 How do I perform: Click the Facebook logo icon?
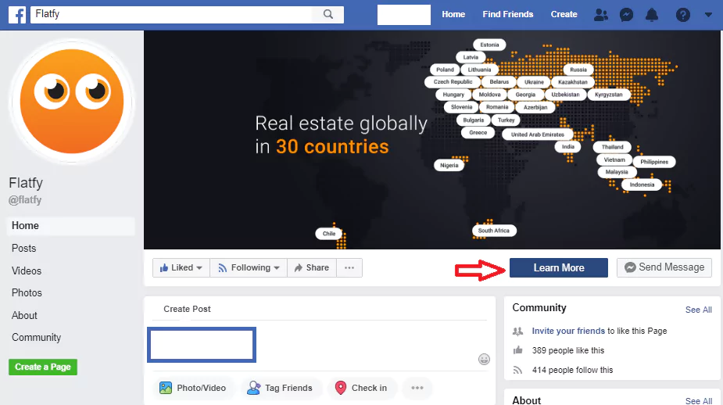(17, 15)
